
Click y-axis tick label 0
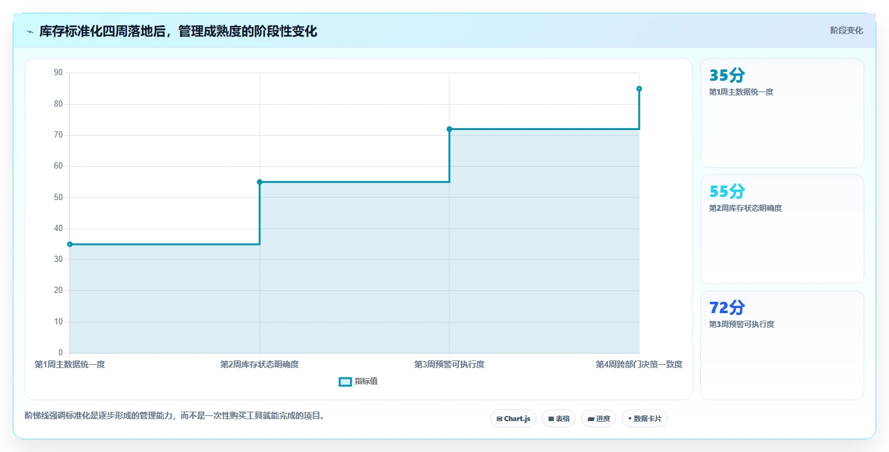[61, 353]
